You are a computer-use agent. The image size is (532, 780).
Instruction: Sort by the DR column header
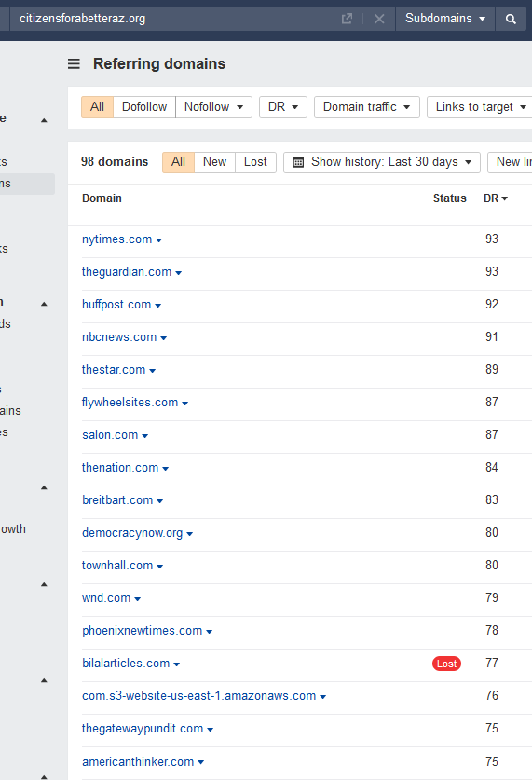496,198
